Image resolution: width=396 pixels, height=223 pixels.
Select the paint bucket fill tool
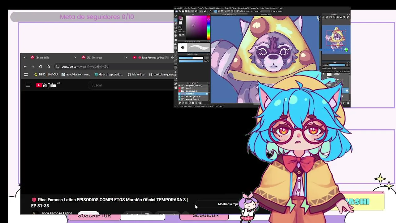point(176,44)
